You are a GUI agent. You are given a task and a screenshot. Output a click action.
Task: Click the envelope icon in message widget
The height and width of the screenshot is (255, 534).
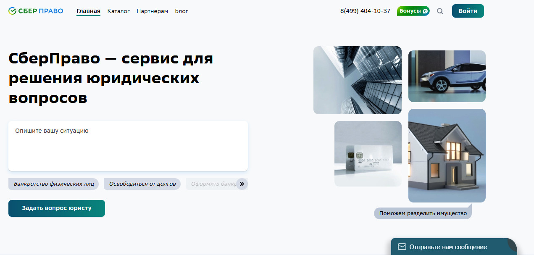tap(402, 247)
